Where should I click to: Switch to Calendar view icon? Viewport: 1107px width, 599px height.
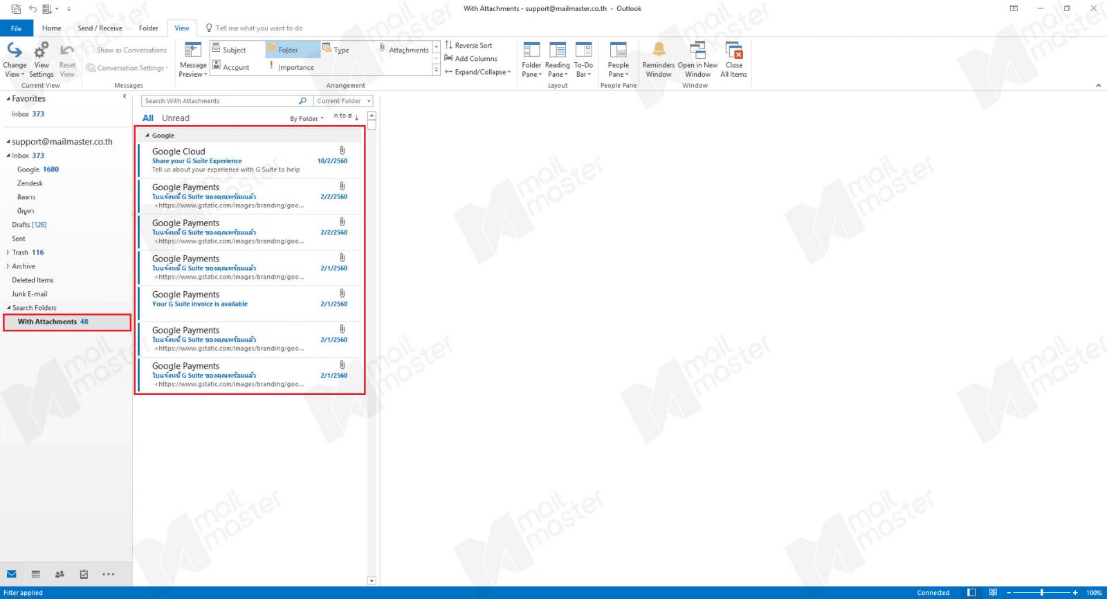[36, 574]
